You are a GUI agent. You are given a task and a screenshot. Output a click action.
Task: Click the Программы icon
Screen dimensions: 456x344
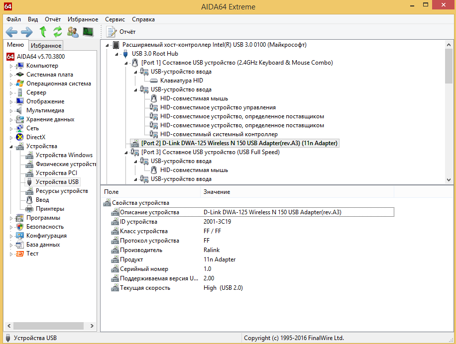tap(20, 218)
